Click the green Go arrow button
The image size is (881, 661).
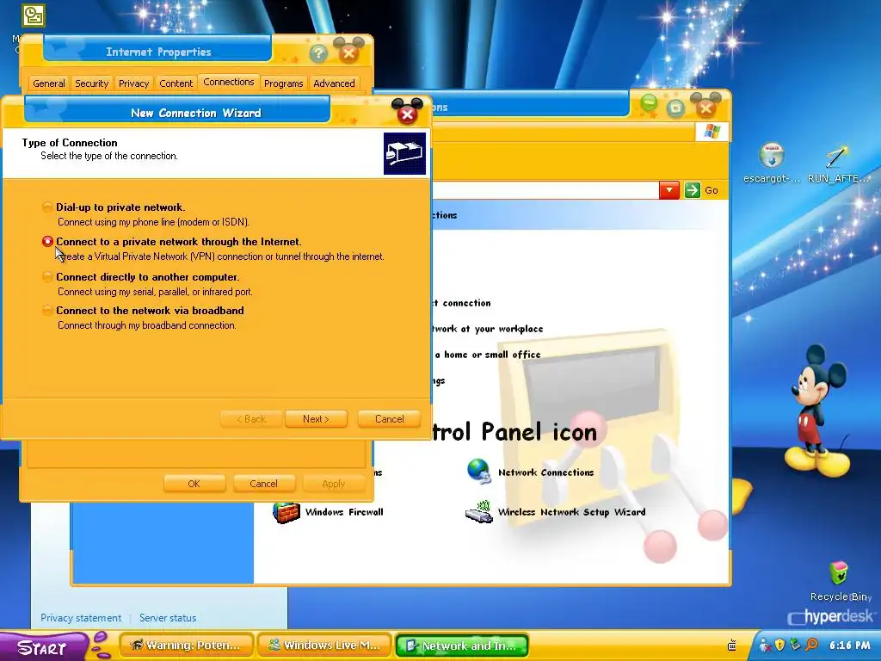693,190
